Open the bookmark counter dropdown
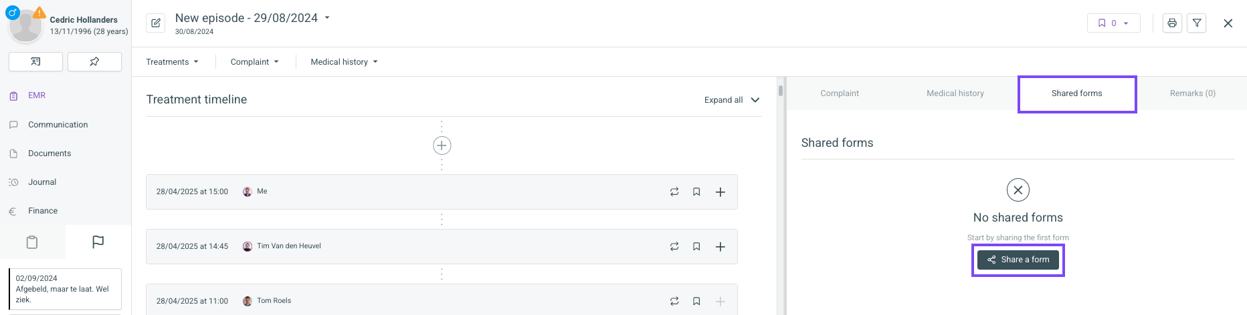This screenshot has height=315, width=1247. coord(1113,23)
